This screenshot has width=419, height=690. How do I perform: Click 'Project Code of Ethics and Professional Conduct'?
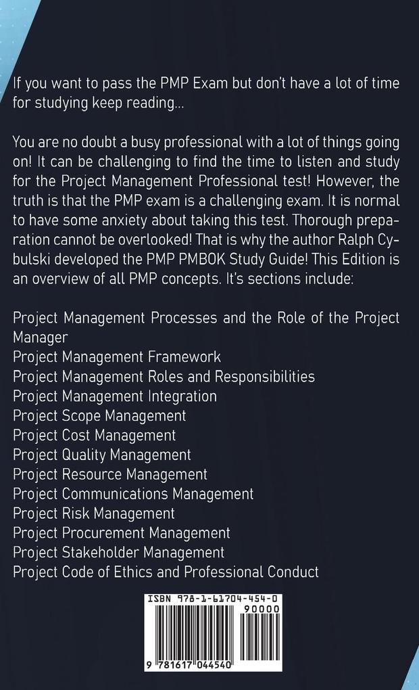click(x=166, y=572)
